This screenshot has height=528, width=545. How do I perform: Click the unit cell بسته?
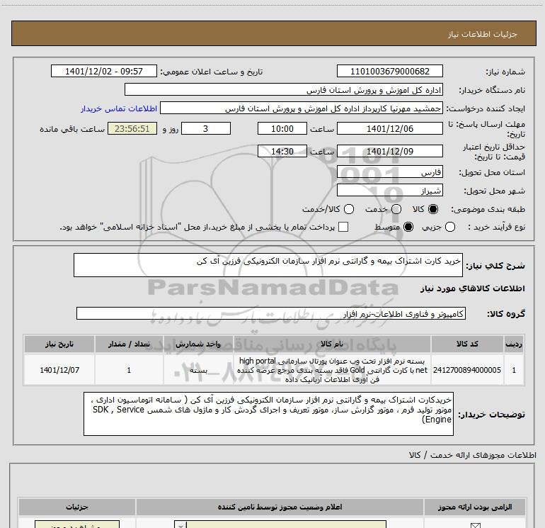[x=198, y=370]
